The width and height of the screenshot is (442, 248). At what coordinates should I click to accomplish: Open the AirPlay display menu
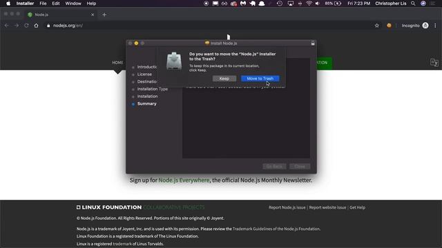(x=290, y=3)
